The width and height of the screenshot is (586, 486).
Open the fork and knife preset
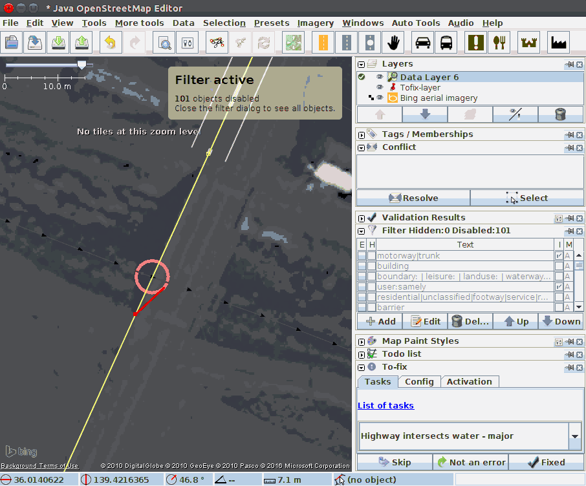click(x=499, y=43)
